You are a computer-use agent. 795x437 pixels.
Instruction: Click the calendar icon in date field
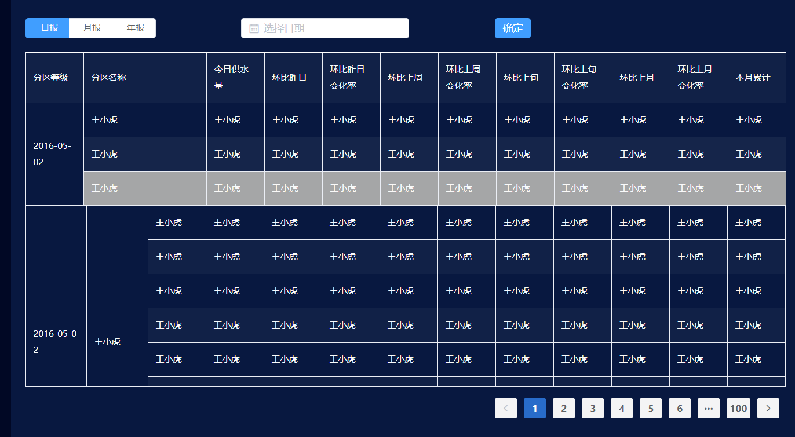[x=254, y=28]
